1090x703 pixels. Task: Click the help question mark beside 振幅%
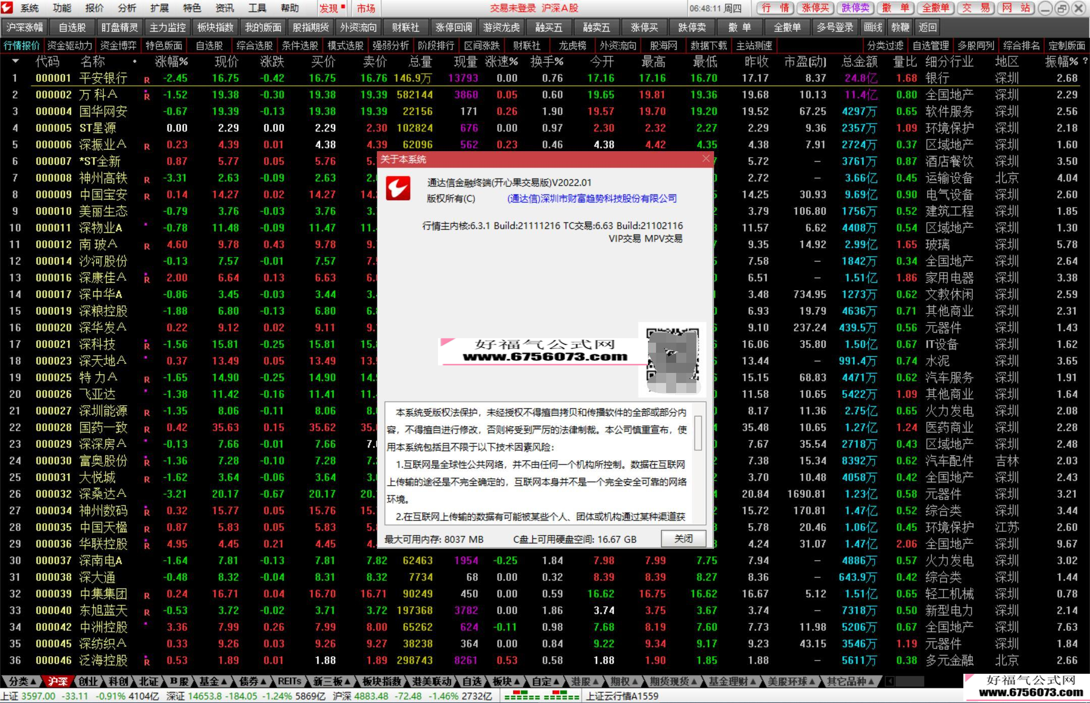coord(1084,61)
